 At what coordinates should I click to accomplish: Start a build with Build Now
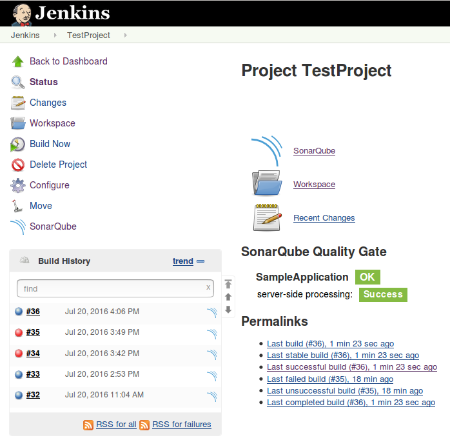pos(50,144)
